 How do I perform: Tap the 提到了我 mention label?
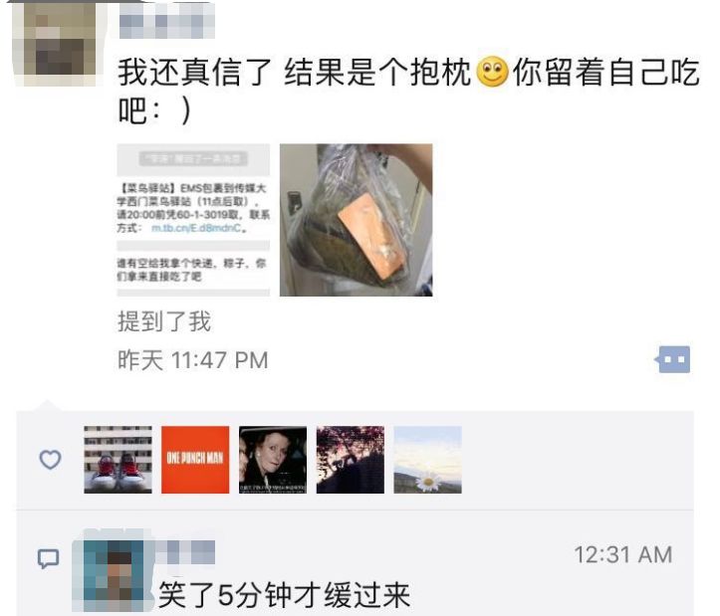click(164, 321)
